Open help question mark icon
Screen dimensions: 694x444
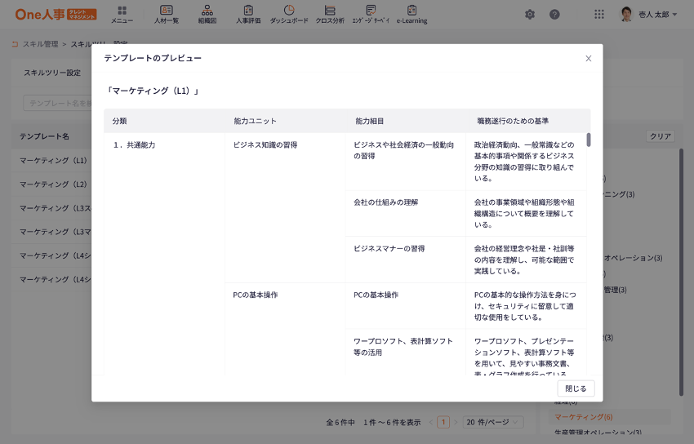554,15
